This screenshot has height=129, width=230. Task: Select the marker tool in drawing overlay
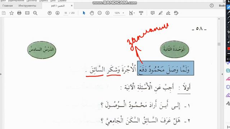229,12
